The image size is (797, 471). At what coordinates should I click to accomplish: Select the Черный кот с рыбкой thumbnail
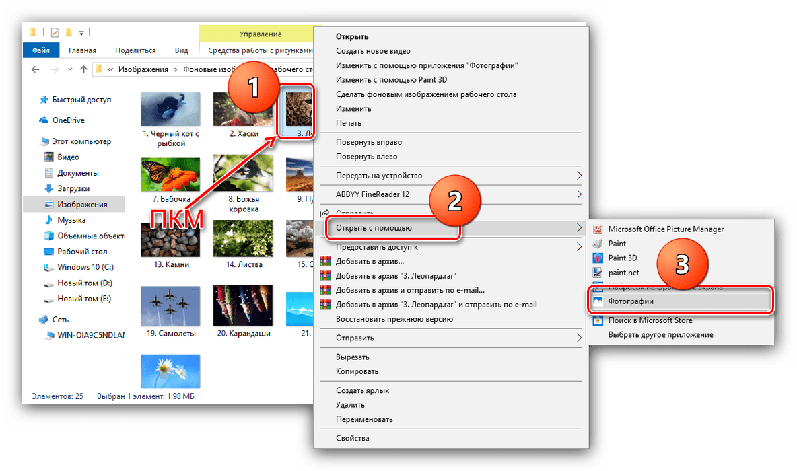(x=170, y=109)
